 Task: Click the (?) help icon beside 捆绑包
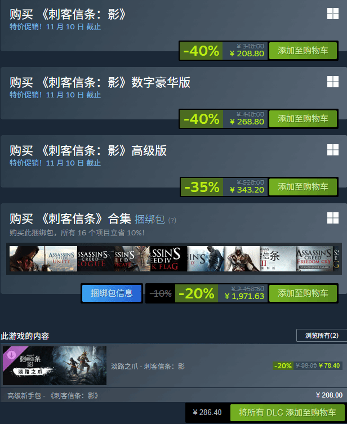[x=172, y=220]
